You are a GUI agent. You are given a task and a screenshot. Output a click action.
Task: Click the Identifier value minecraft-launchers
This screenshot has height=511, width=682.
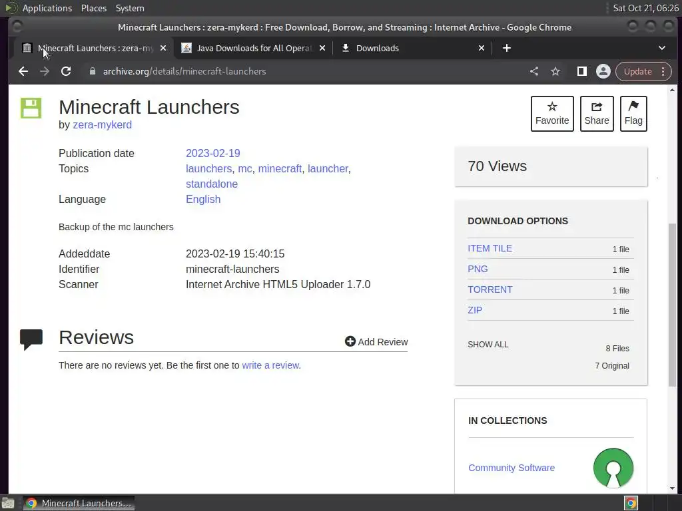(x=232, y=269)
